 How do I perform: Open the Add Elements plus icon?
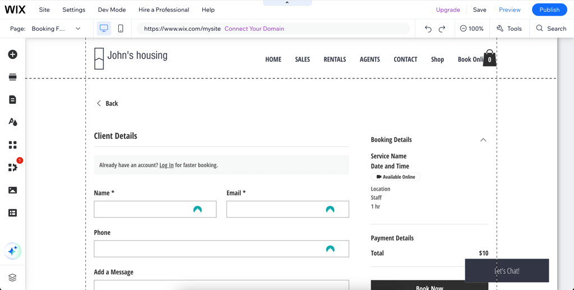[x=12, y=54]
